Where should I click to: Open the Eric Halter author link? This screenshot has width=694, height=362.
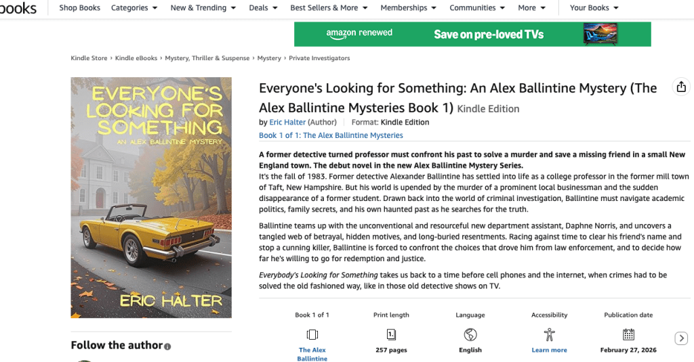287,122
